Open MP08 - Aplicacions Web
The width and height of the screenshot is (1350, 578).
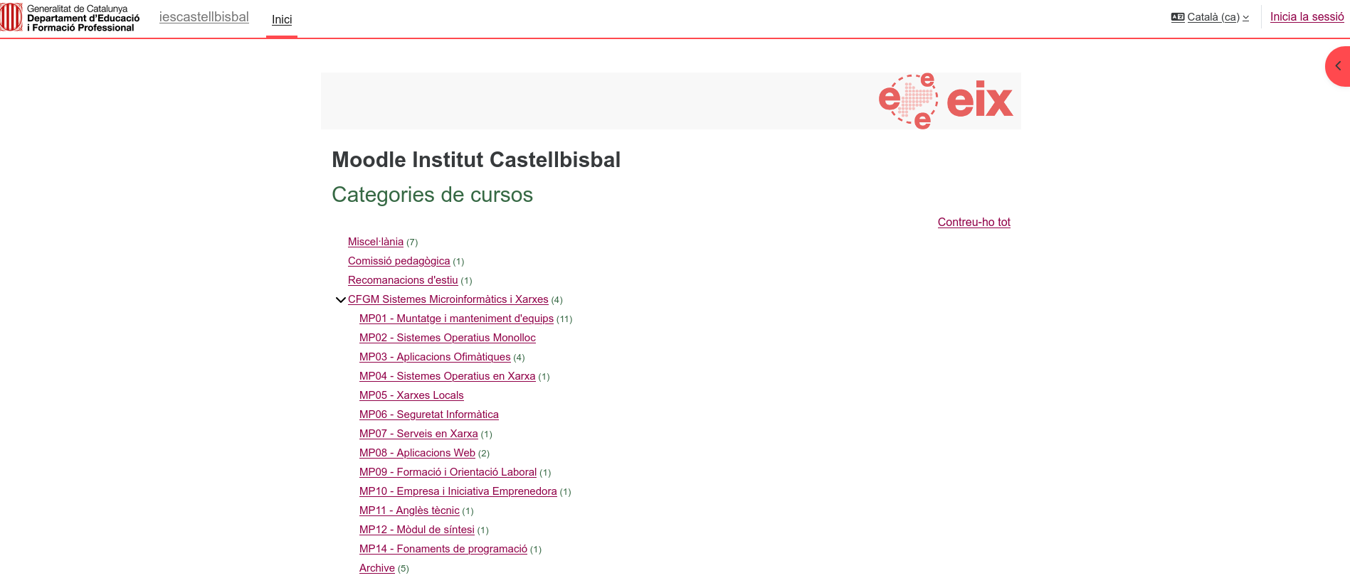(x=417, y=453)
